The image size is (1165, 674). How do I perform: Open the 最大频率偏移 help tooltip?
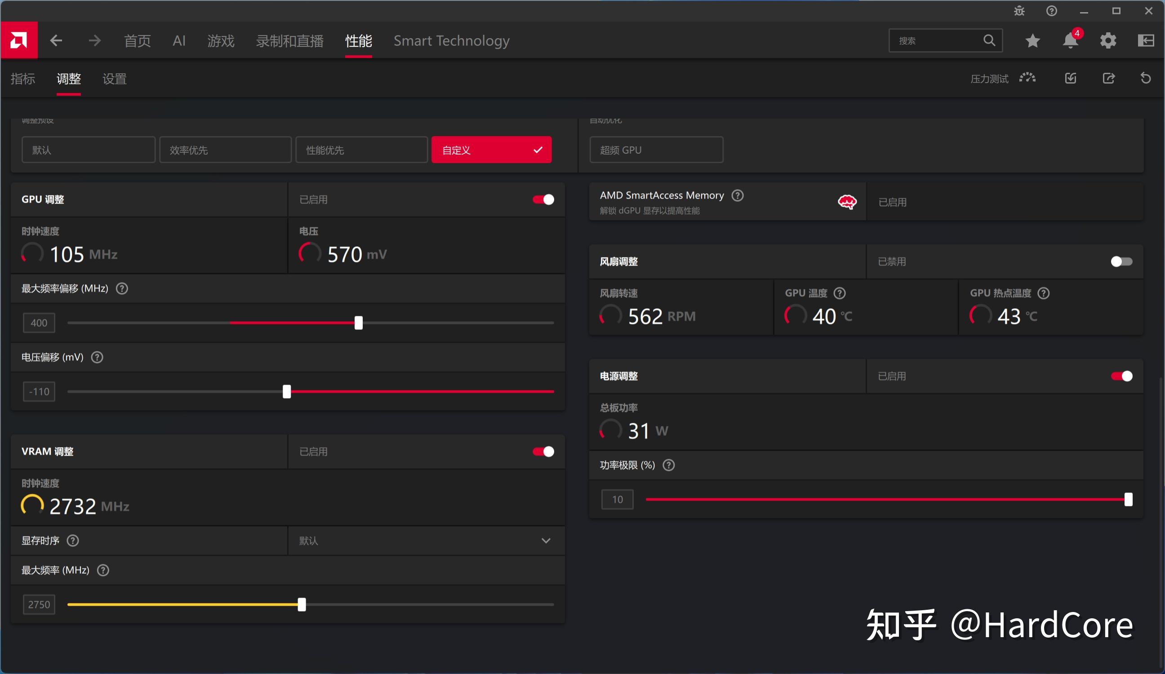pos(122,288)
